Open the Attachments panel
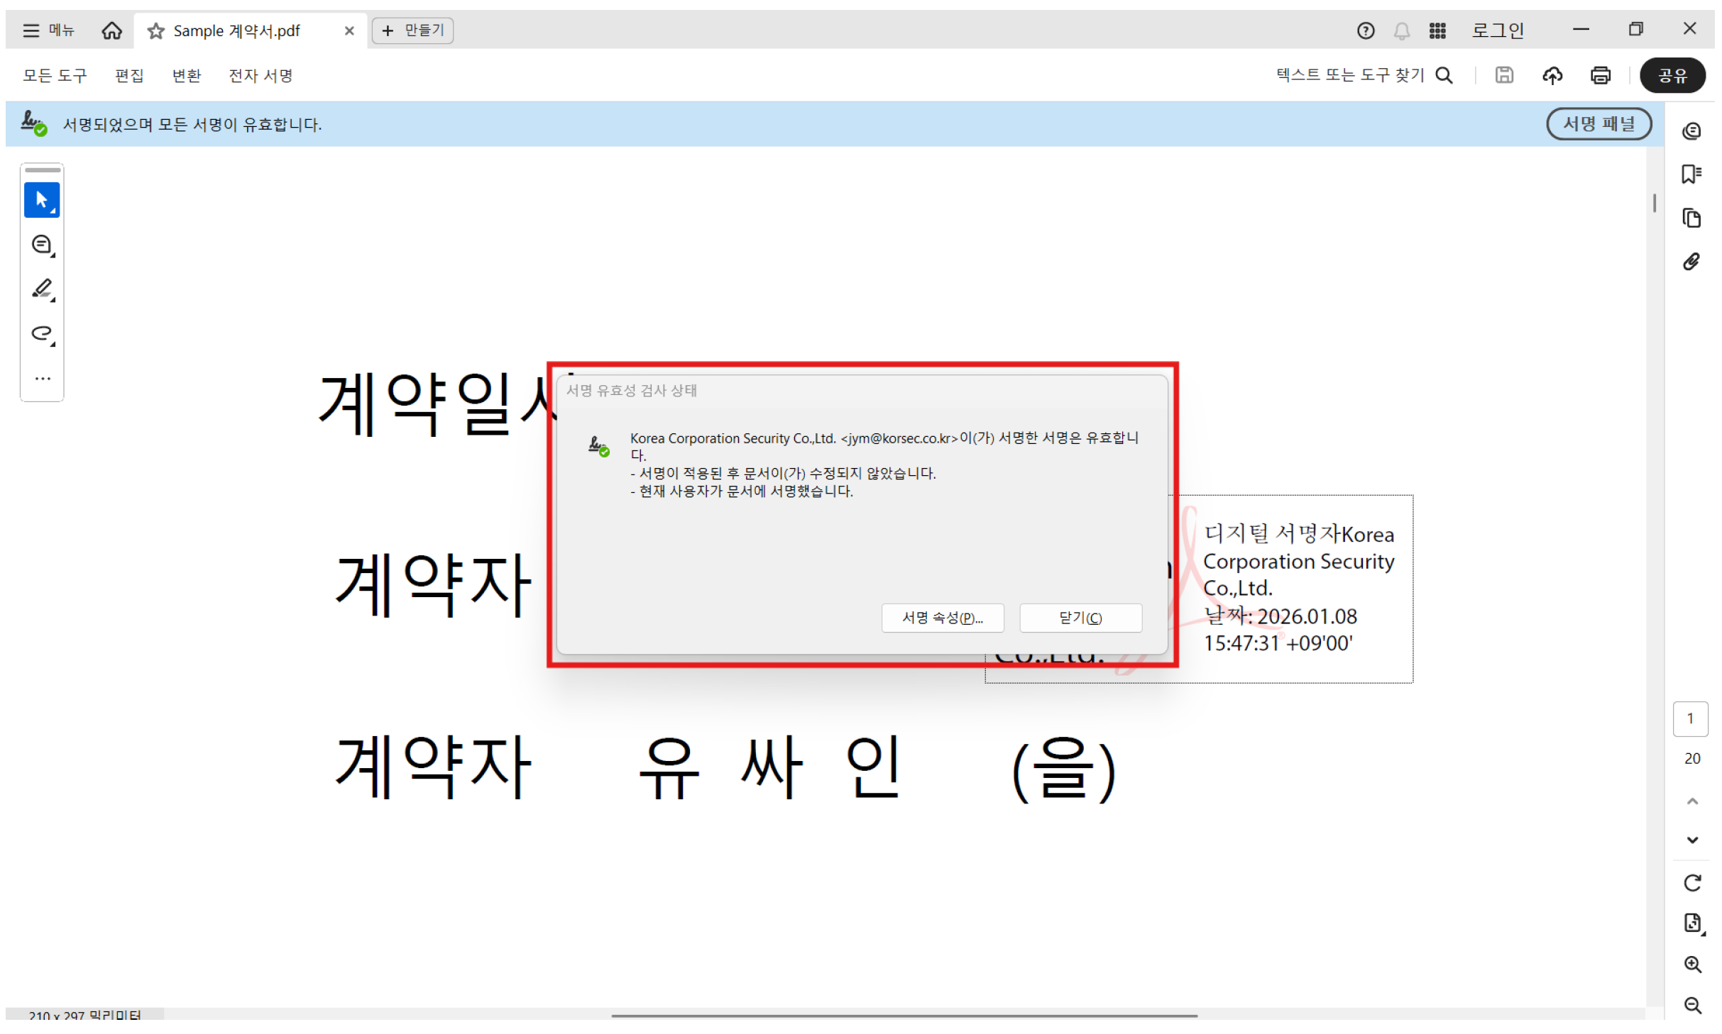Viewport: 1722px width, 1034px height. [1692, 262]
